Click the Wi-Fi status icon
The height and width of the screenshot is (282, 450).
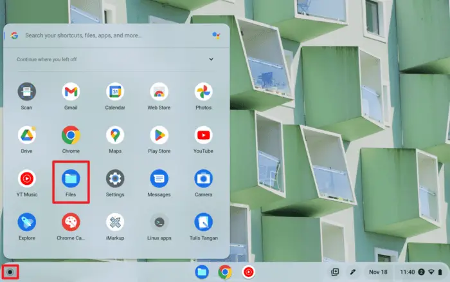click(x=431, y=272)
